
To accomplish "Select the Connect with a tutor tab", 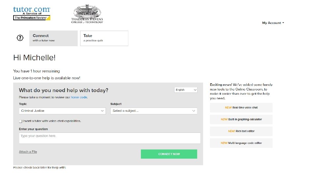I will point(53,38).
